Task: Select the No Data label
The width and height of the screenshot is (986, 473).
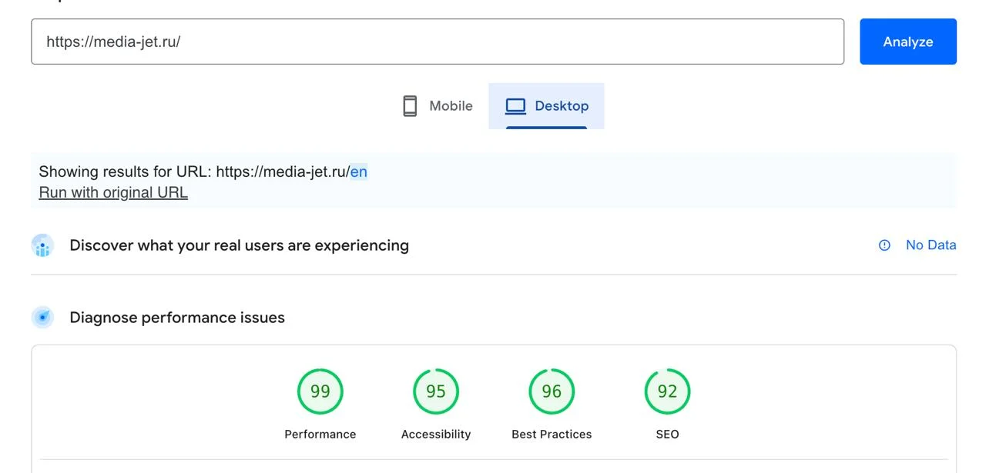Action: [931, 245]
